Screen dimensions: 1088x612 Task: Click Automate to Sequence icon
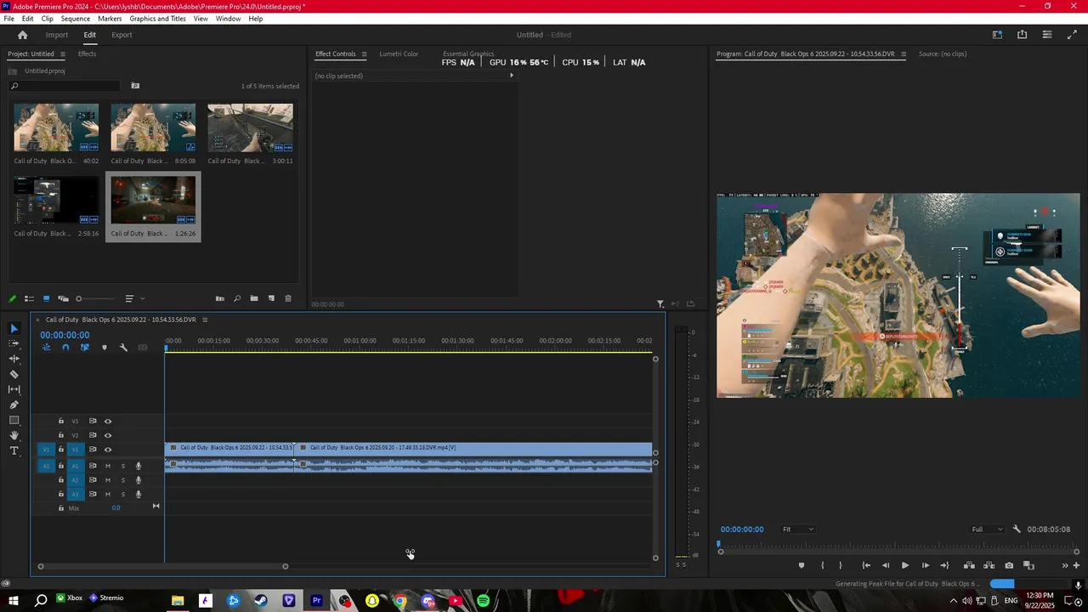tap(220, 298)
